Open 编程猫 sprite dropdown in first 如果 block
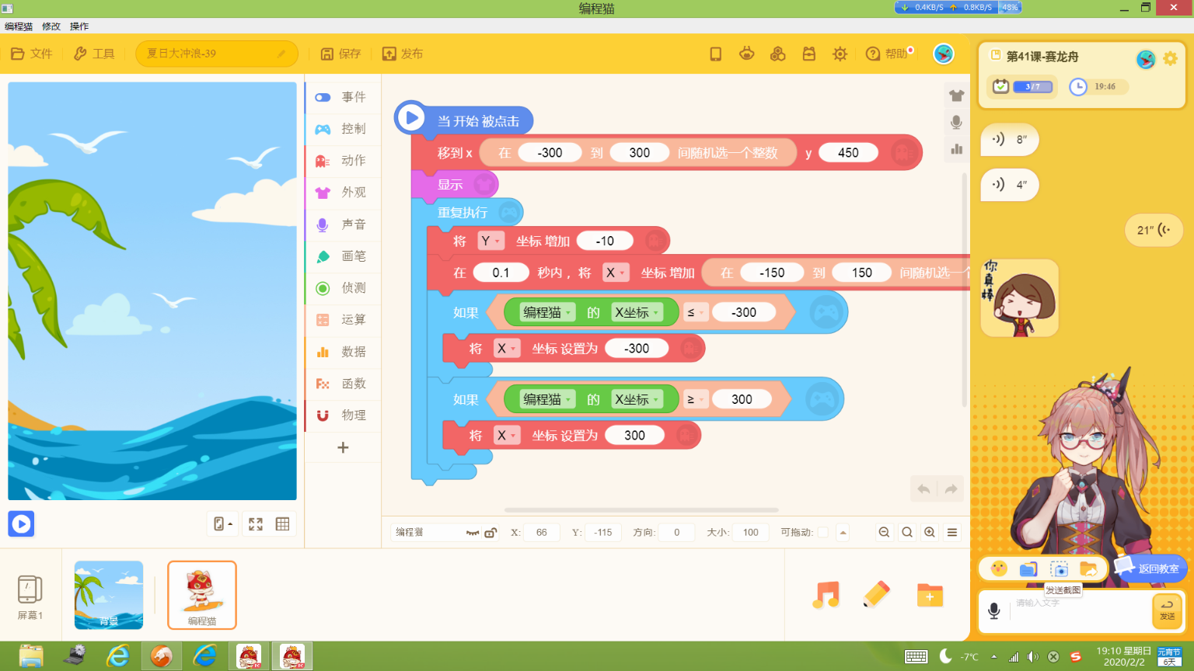The image size is (1194, 671). pos(546,312)
